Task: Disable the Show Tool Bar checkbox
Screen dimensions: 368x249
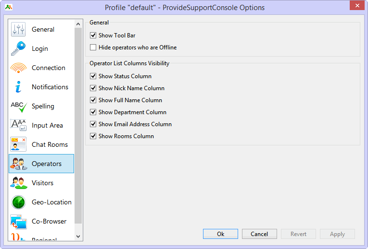Action: [x=93, y=36]
